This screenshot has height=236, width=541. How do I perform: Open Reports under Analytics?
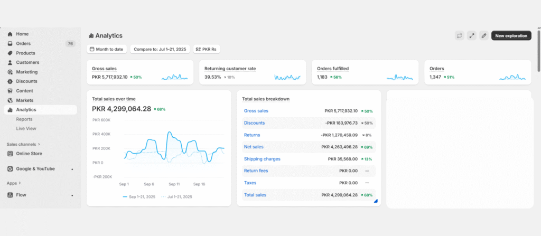tap(24, 119)
